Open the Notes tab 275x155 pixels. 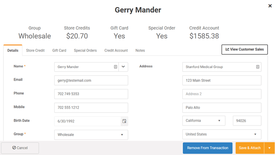[x=140, y=50]
